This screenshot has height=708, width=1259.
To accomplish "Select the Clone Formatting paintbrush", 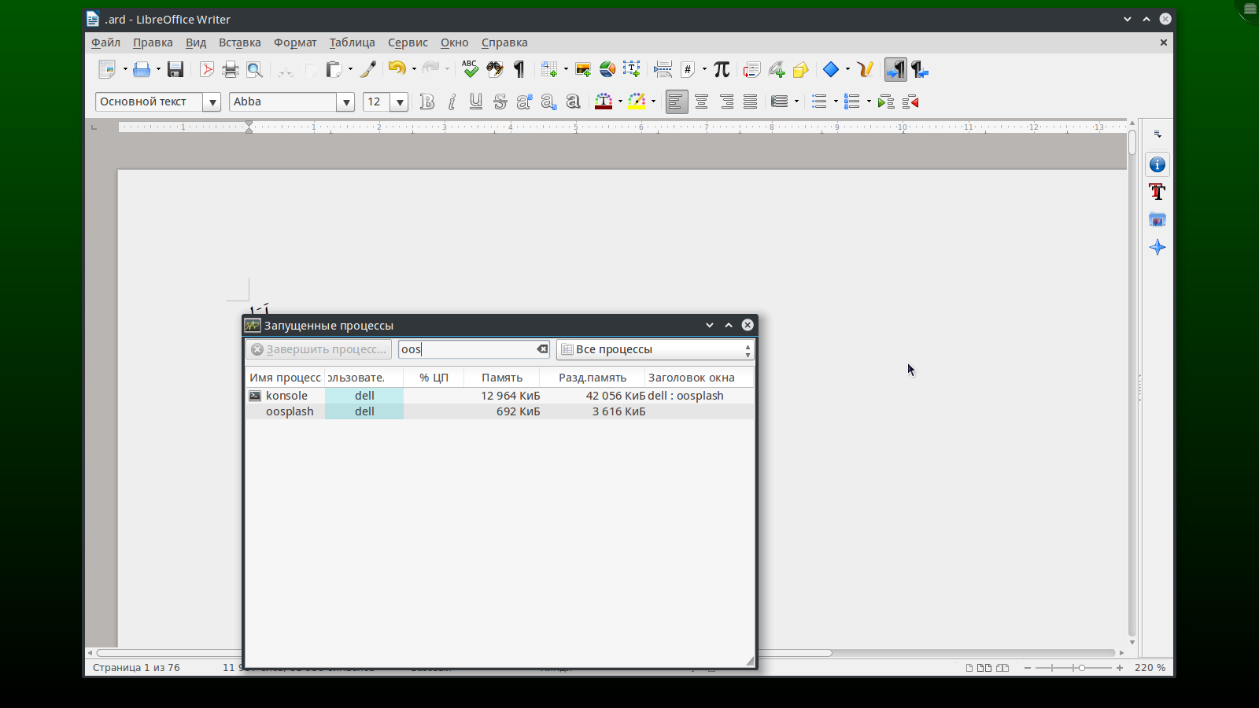I will tap(367, 70).
